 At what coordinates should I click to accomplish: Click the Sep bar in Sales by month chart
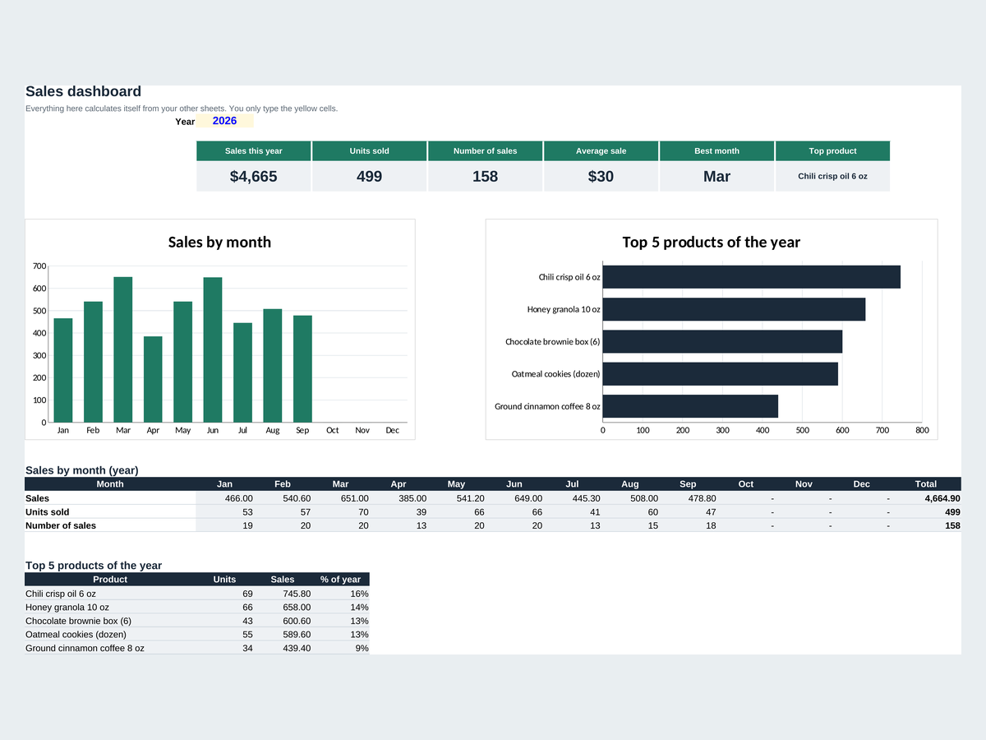click(x=302, y=369)
